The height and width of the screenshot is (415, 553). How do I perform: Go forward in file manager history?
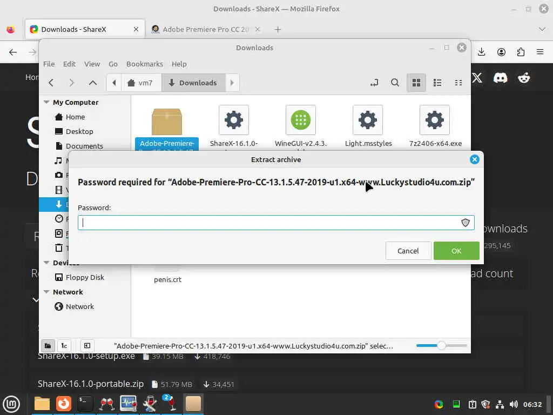[72, 83]
